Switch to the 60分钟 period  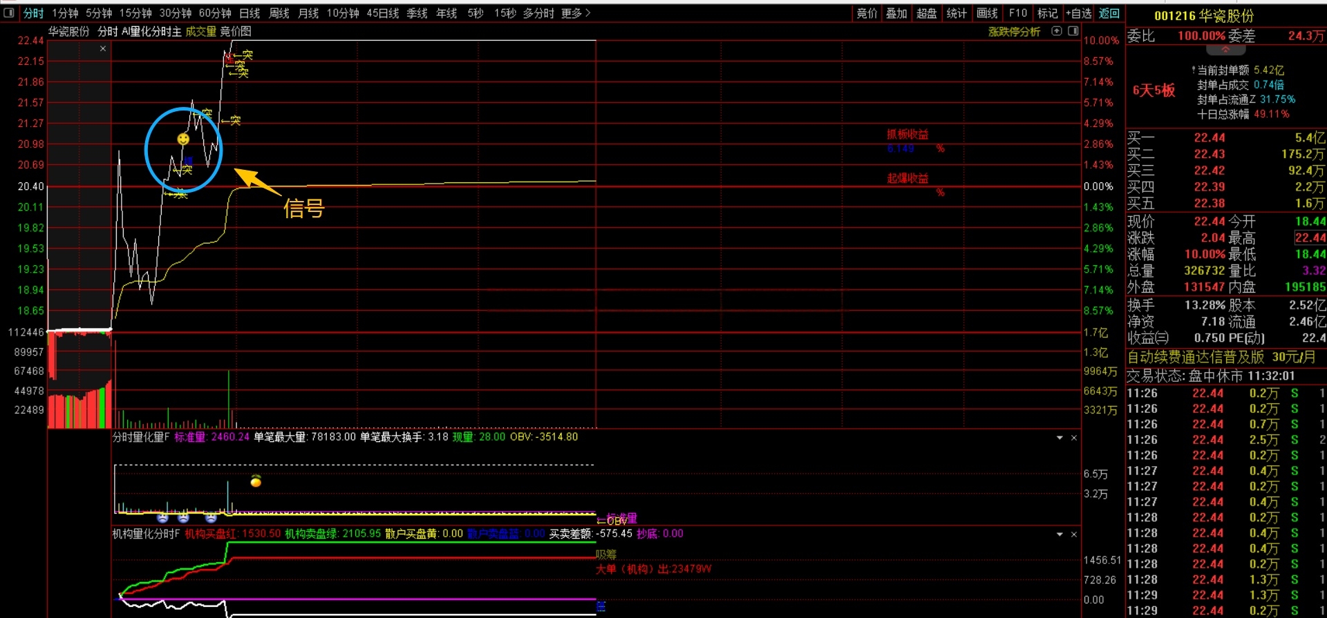[x=215, y=13]
